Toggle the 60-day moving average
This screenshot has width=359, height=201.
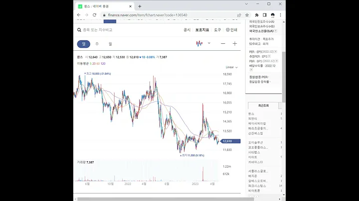coord(98,64)
